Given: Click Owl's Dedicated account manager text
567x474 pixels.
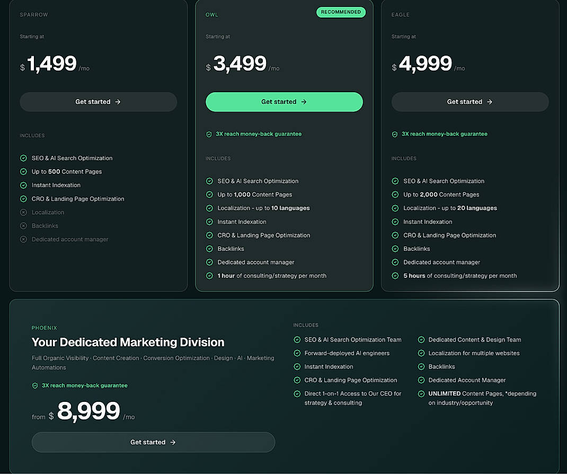Looking at the screenshot, I should pos(255,262).
